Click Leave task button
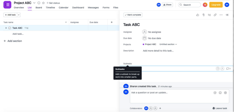Screen dimensions: 234x112 point(220,108)
